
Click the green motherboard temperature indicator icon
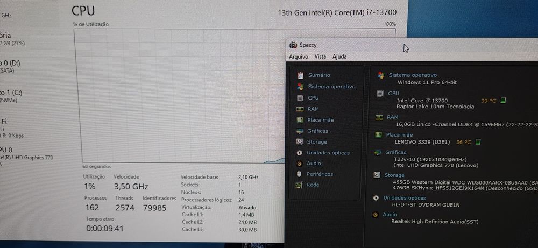coord(478,141)
